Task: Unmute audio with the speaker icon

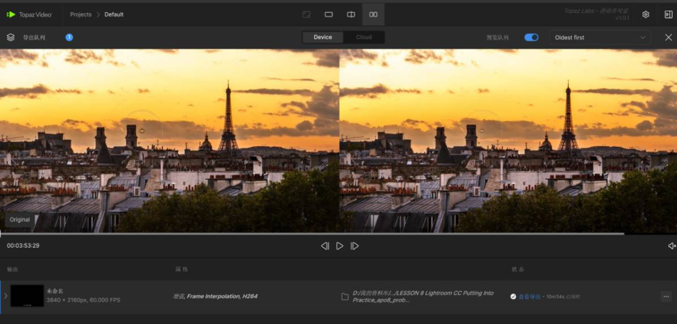Action: pos(671,246)
